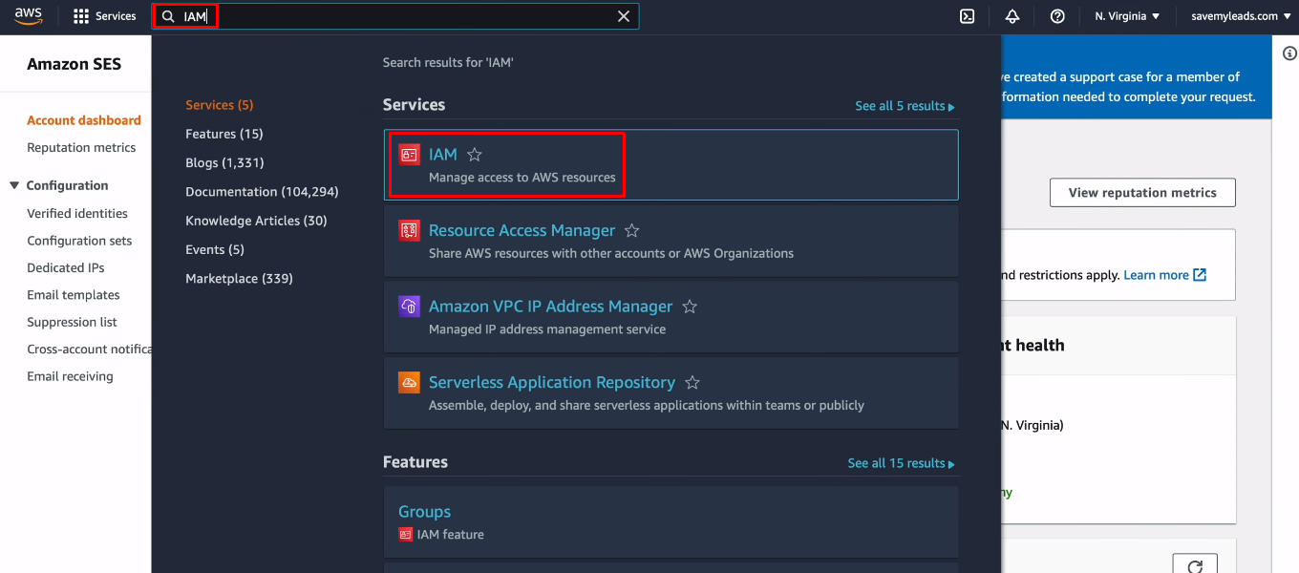This screenshot has width=1299, height=573.
Task: Go to Account dashboard in SES sidebar
Action: 84,120
